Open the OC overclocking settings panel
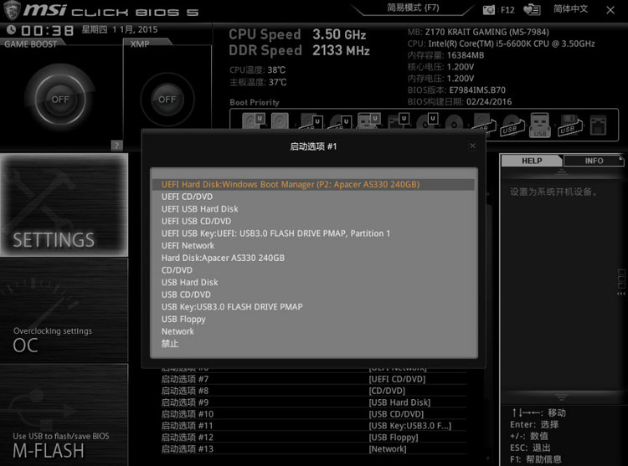This screenshot has height=466, width=628. [64, 310]
